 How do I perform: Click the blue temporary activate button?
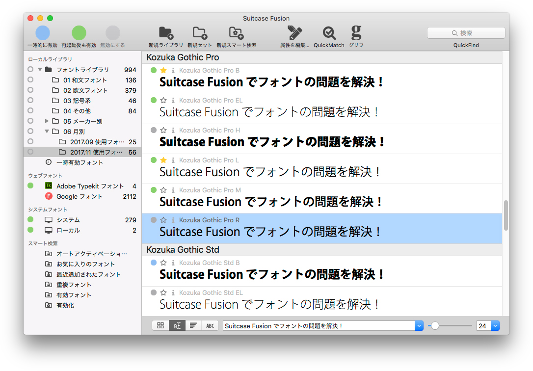coord(43,33)
